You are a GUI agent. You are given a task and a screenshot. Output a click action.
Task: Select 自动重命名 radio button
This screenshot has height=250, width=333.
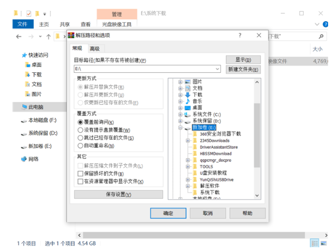click(80, 146)
